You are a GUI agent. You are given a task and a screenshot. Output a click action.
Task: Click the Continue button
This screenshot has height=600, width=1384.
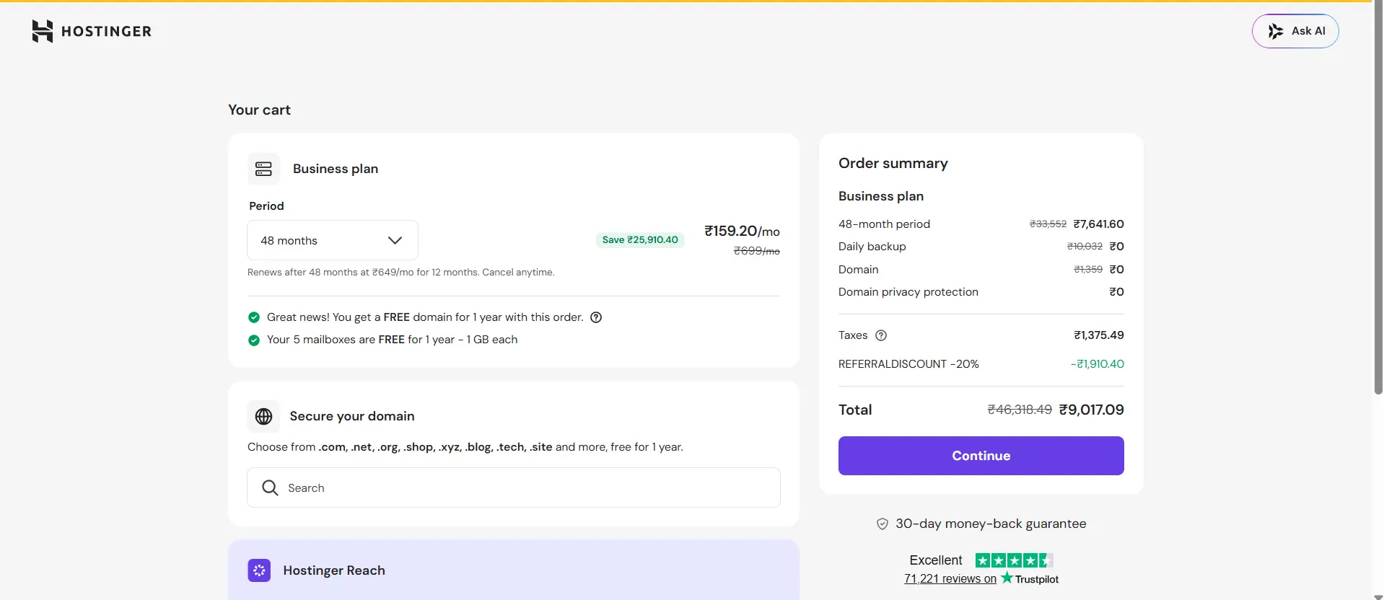981,456
